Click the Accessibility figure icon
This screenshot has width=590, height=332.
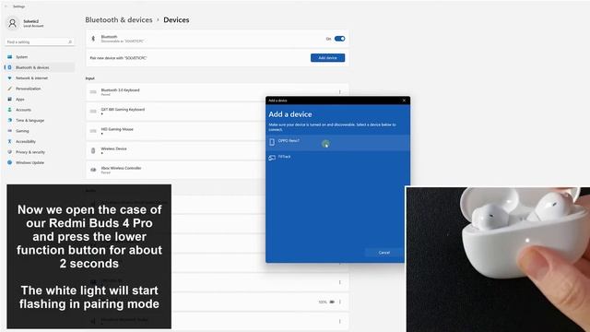pos(10,141)
